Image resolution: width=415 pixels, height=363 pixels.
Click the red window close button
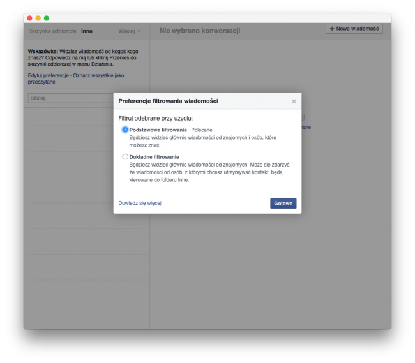pyautogui.click(x=29, y=18)
